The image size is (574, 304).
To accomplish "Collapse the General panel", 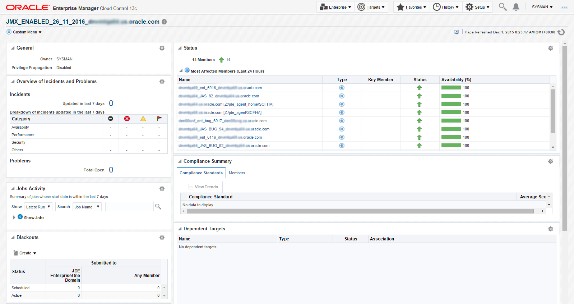I will coord(13,48).
